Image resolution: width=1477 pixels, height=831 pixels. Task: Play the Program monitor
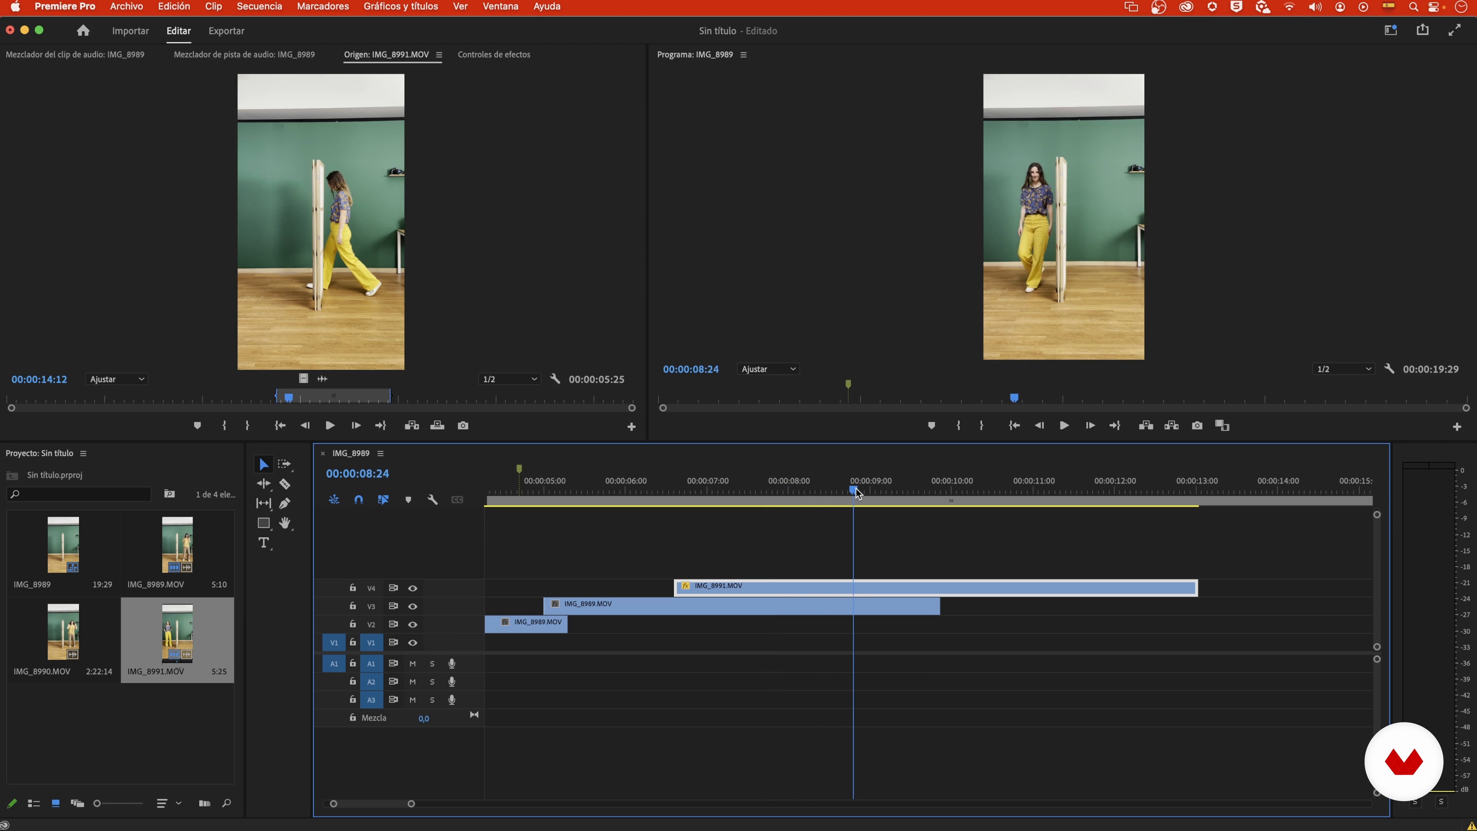point(1064,426)
